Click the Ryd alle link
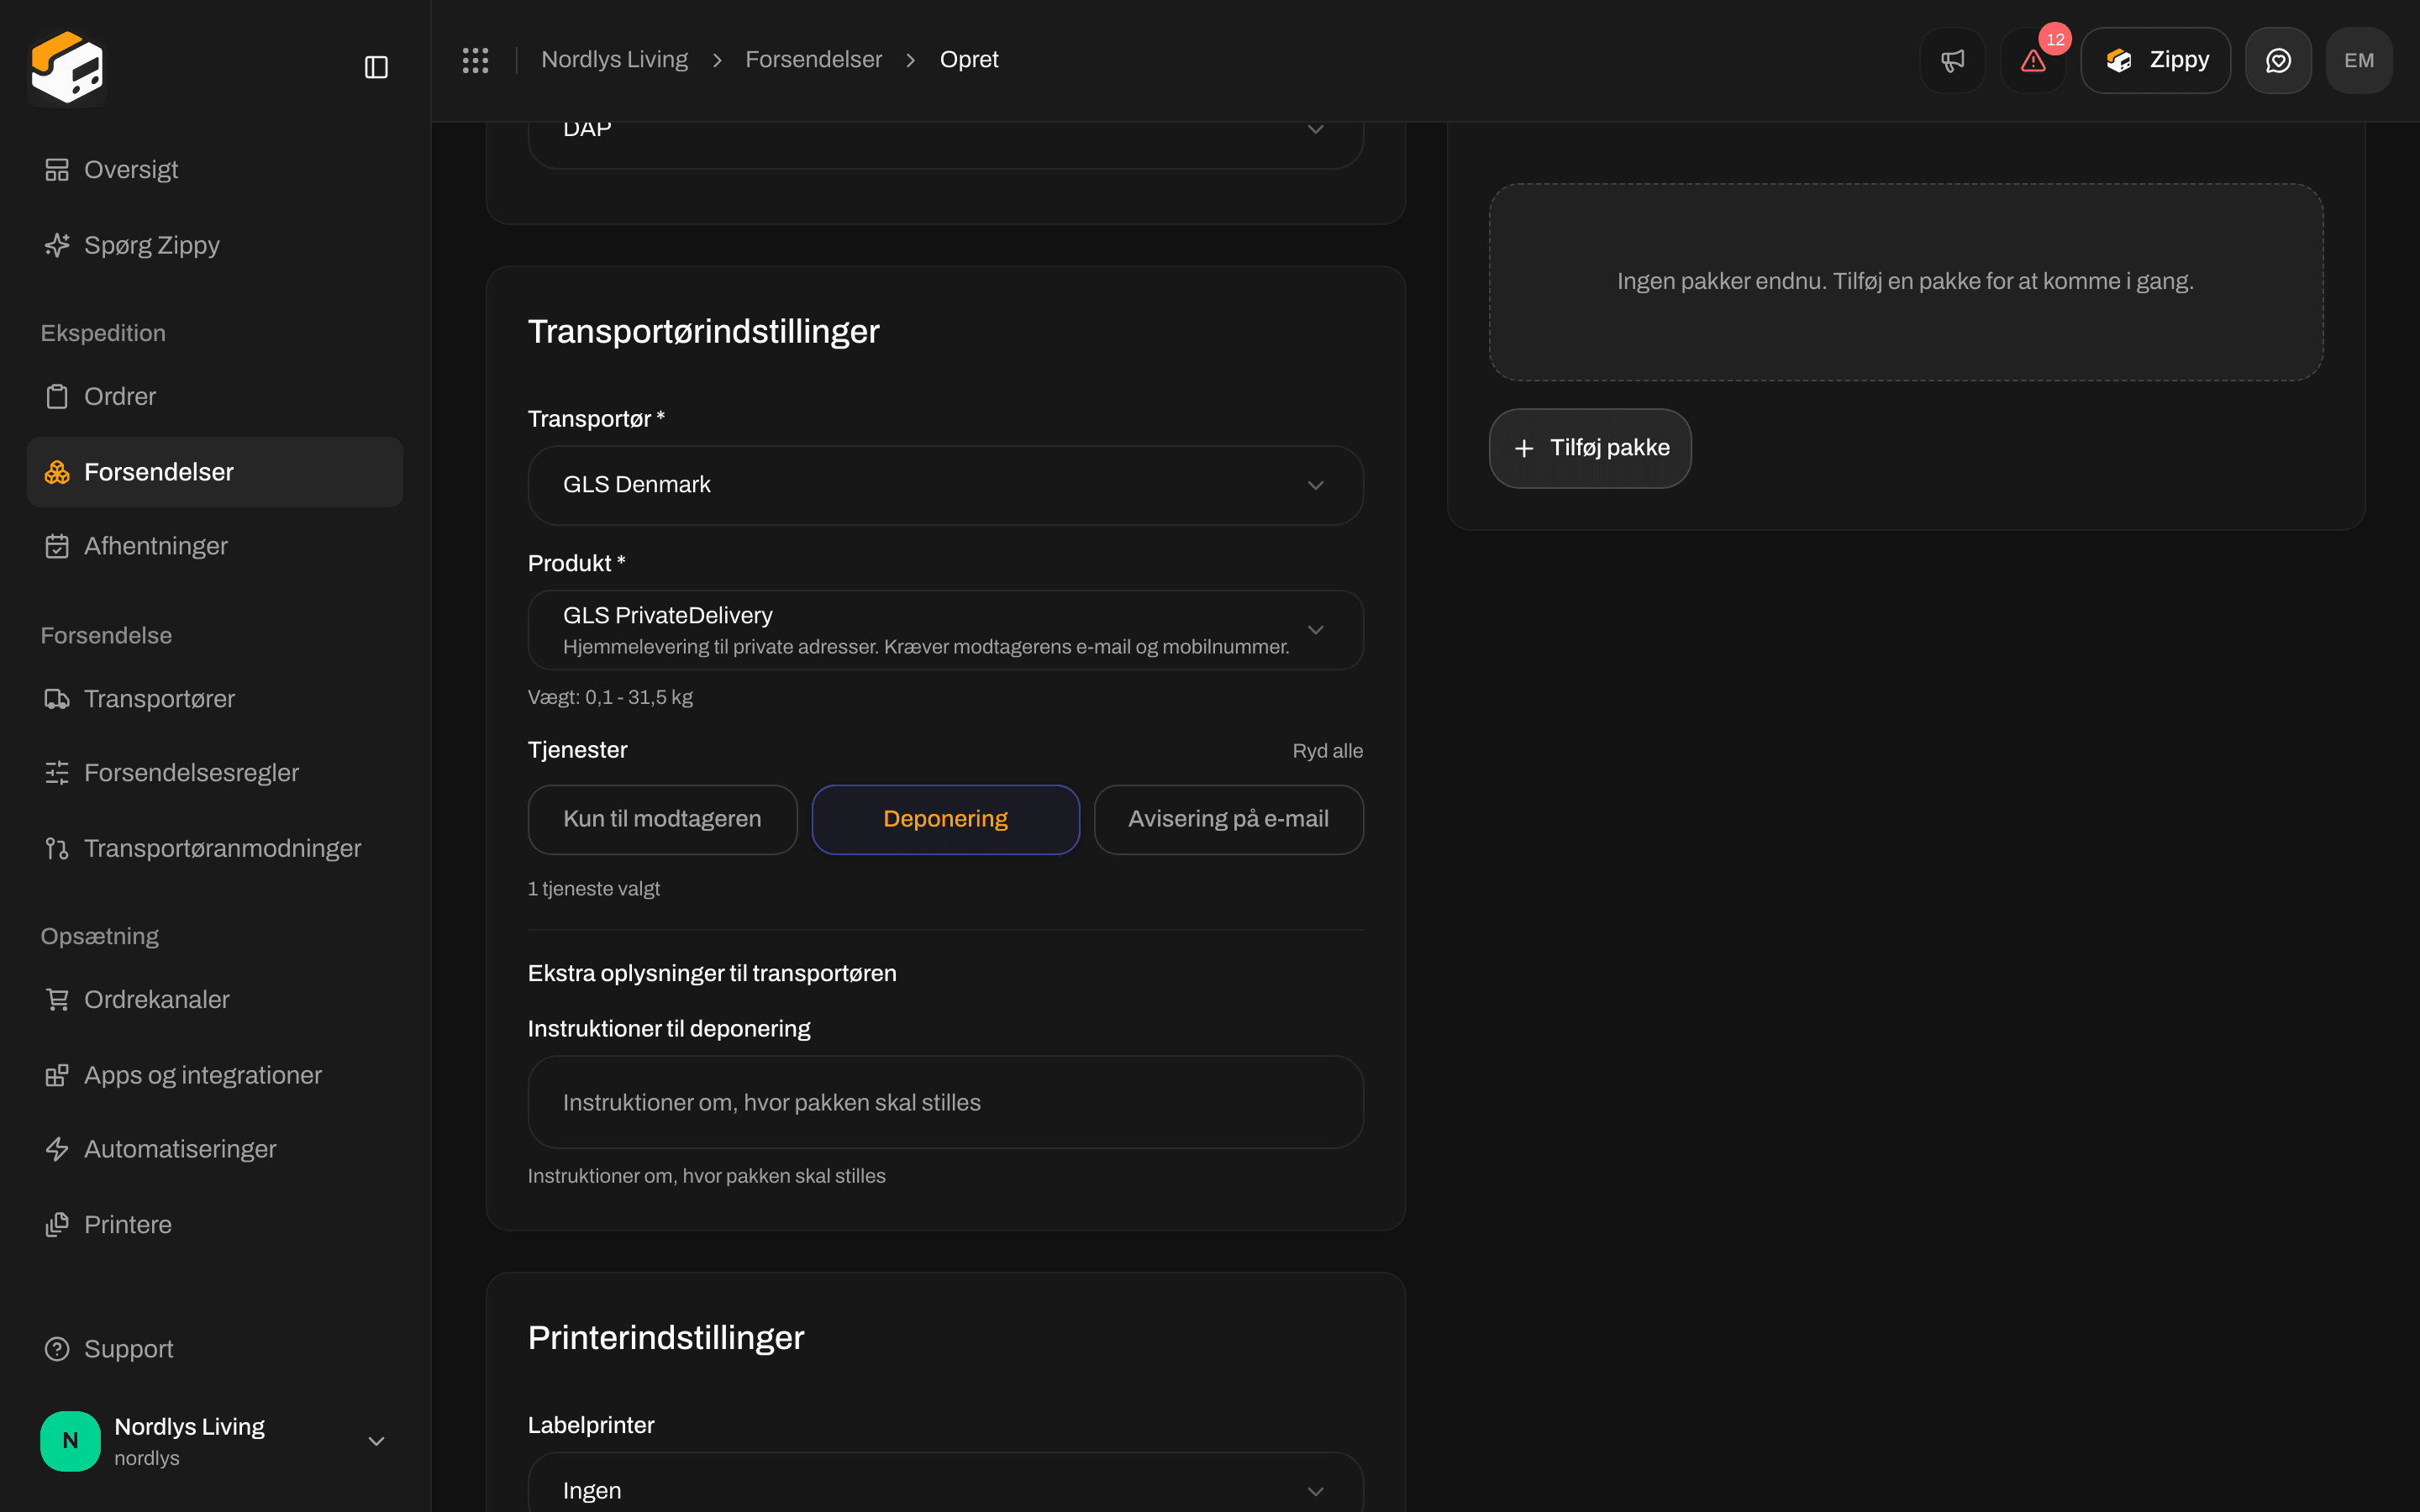The width and height of the screenshot is (2420, 1512). click(1327, 751)
